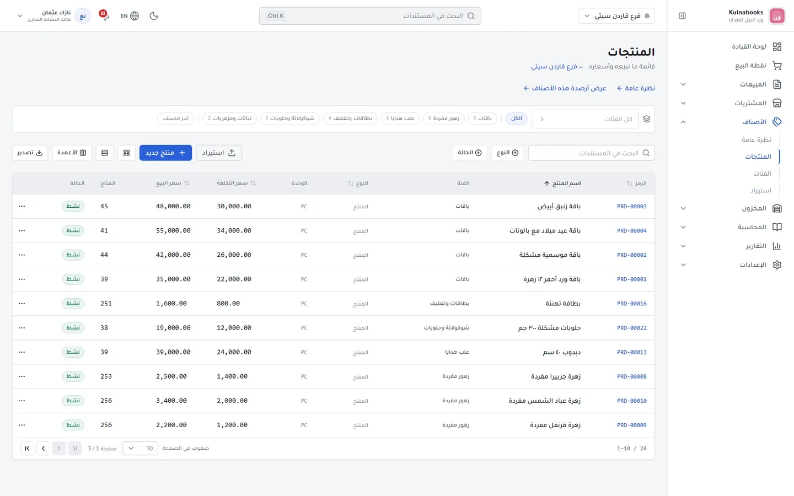Add النوع type filter

click(508, 153)
